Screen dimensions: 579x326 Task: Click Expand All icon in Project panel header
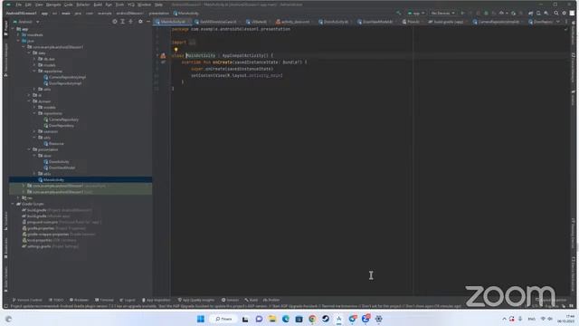123,22
